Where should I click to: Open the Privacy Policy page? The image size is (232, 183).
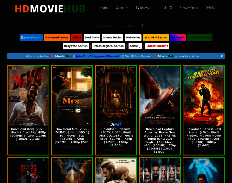point(189,8)
